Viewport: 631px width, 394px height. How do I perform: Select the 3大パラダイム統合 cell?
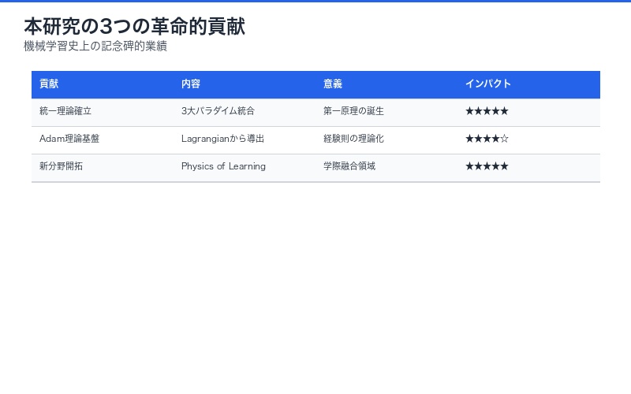(x=218, y=112)
